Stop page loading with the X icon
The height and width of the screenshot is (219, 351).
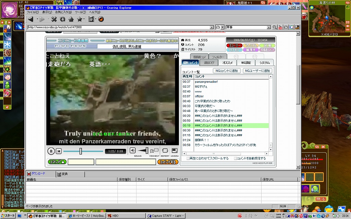54,19
